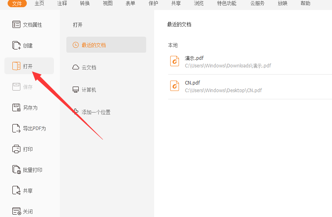Screen dimensions: 332x217
Task: Click the 文档属性 document properties icon
Action: [x=16, y=25]
